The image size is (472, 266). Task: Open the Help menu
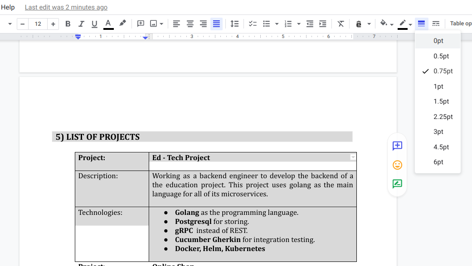coord(8,7)
